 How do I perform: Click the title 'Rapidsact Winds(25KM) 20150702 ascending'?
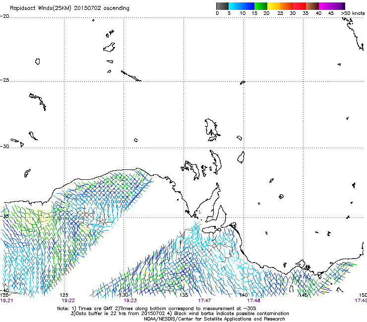click(69, 8)
